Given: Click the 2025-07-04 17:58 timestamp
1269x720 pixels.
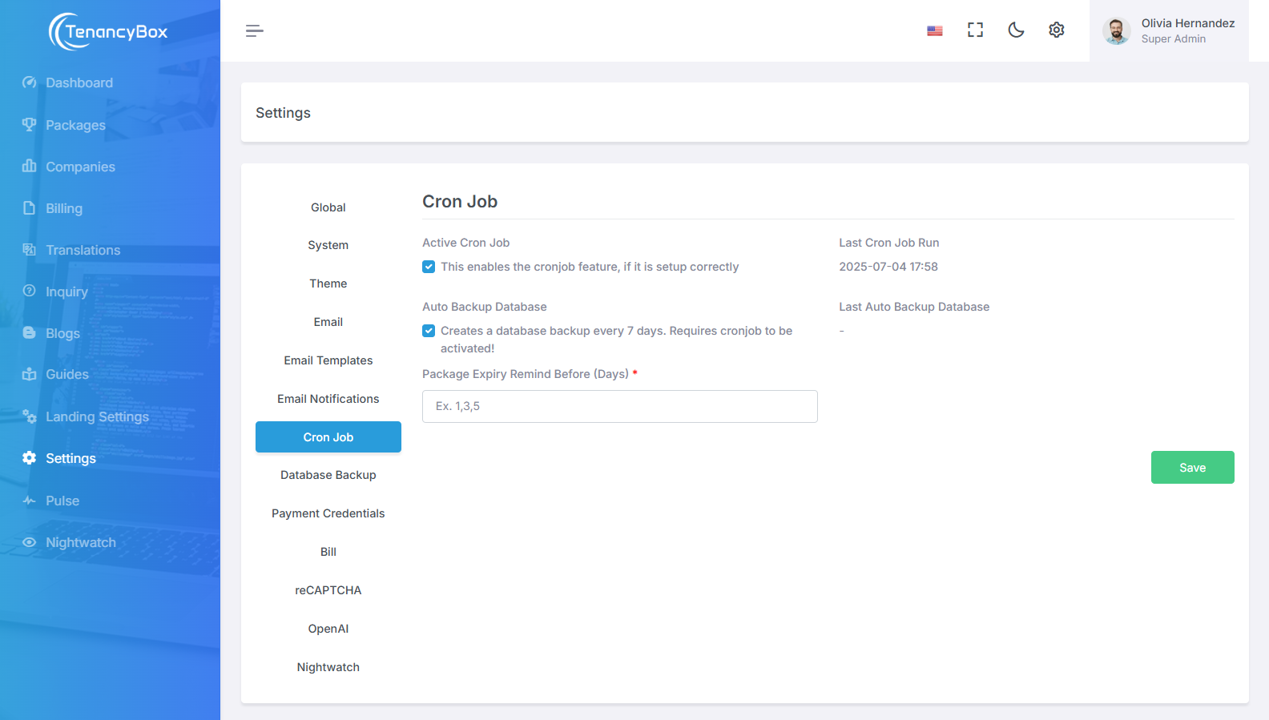Looking at the screenshot, I should [888, 267].
